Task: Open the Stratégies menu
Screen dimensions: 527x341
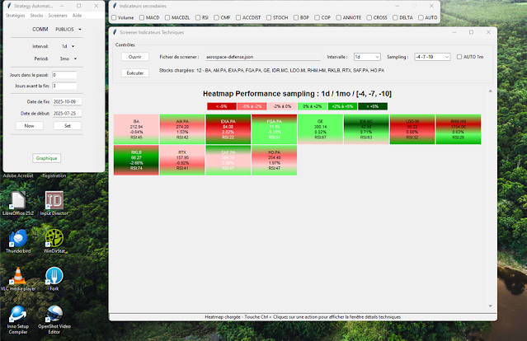Action: coord(14,16)
